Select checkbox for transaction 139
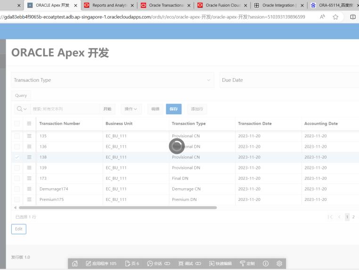The width and height of the screenshot is (359, 270). pos(17,167)
